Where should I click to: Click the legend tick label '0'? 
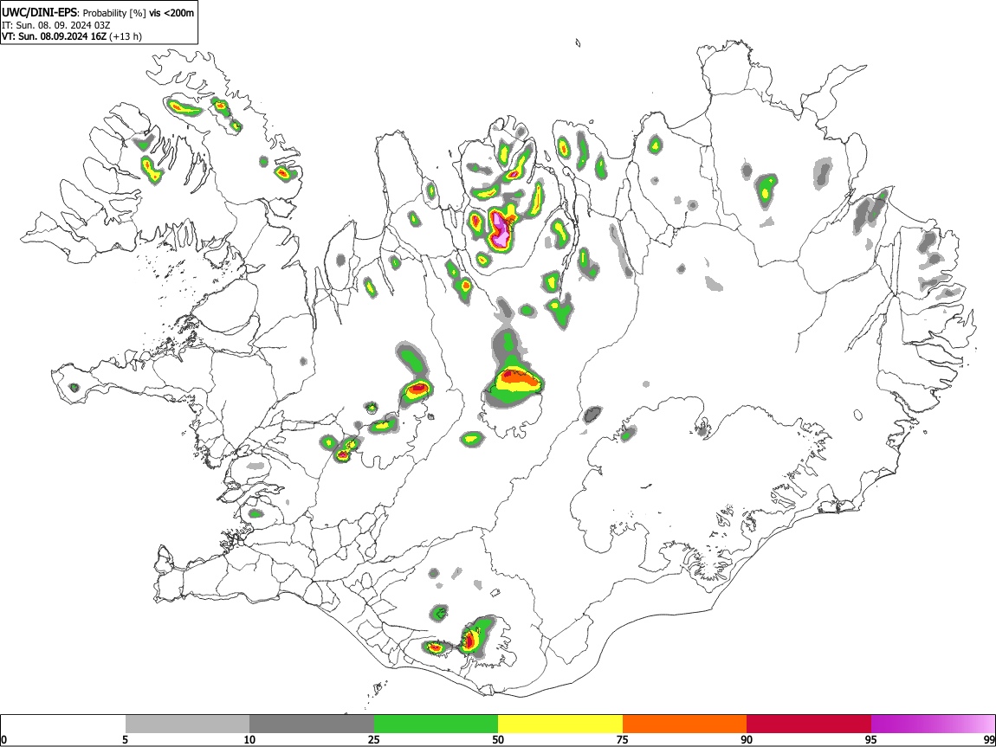(x=4, y=739)
